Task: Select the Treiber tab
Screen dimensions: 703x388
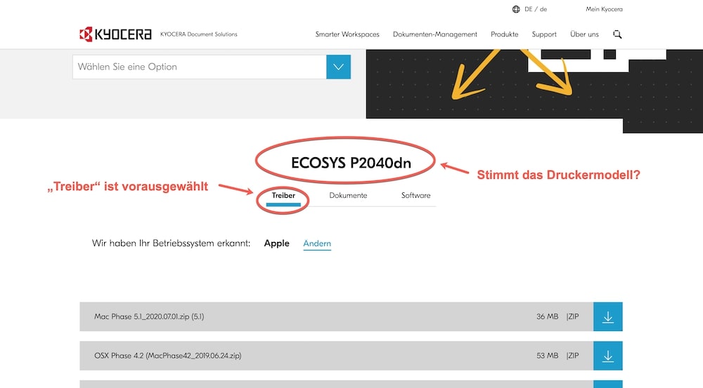Action: click(x=283, y=196)
